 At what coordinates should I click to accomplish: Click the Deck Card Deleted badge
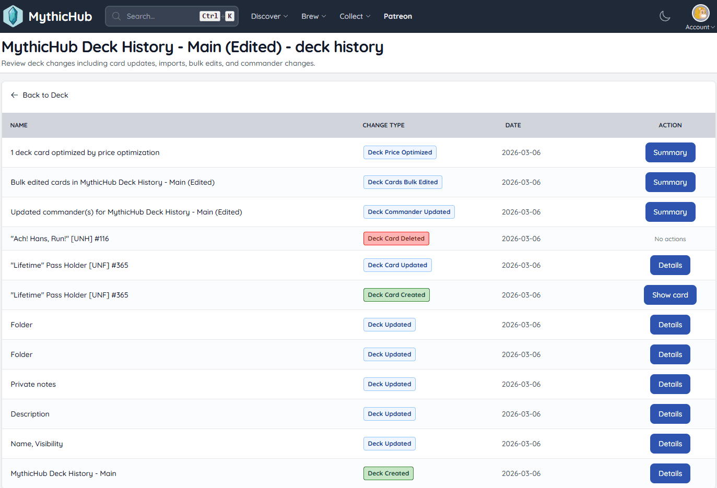(x=396, y=239)
